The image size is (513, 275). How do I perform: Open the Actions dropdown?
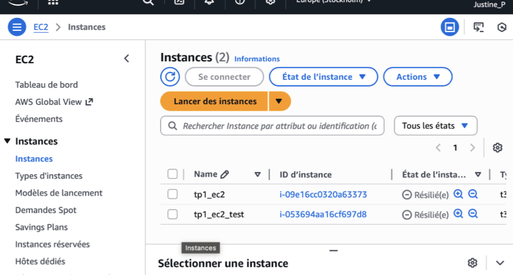click(x=417, y=77)
